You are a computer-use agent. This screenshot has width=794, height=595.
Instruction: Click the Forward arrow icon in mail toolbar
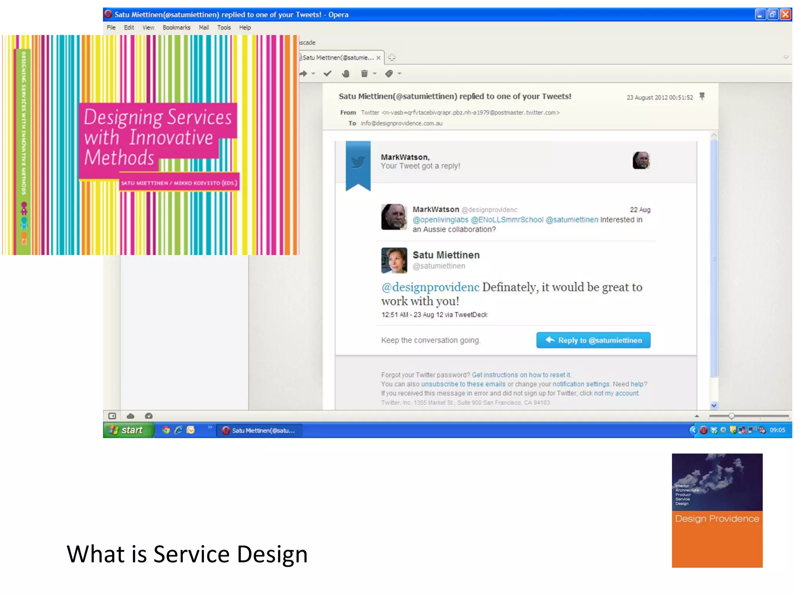coord(304,74)
